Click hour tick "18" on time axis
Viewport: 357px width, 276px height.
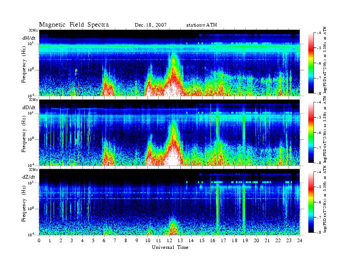coord(234,240)
